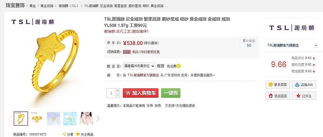Viewport: 323px width, 137px height.
Task: Click the heart icon to follow product
Action: pos(78,134)
